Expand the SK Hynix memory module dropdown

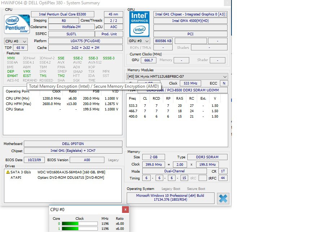[177, 77]
